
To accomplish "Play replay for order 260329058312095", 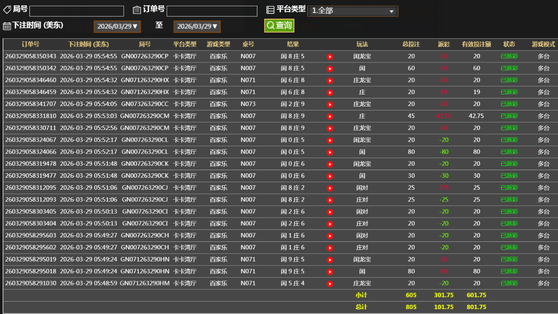I will click(x=330, y=188).
